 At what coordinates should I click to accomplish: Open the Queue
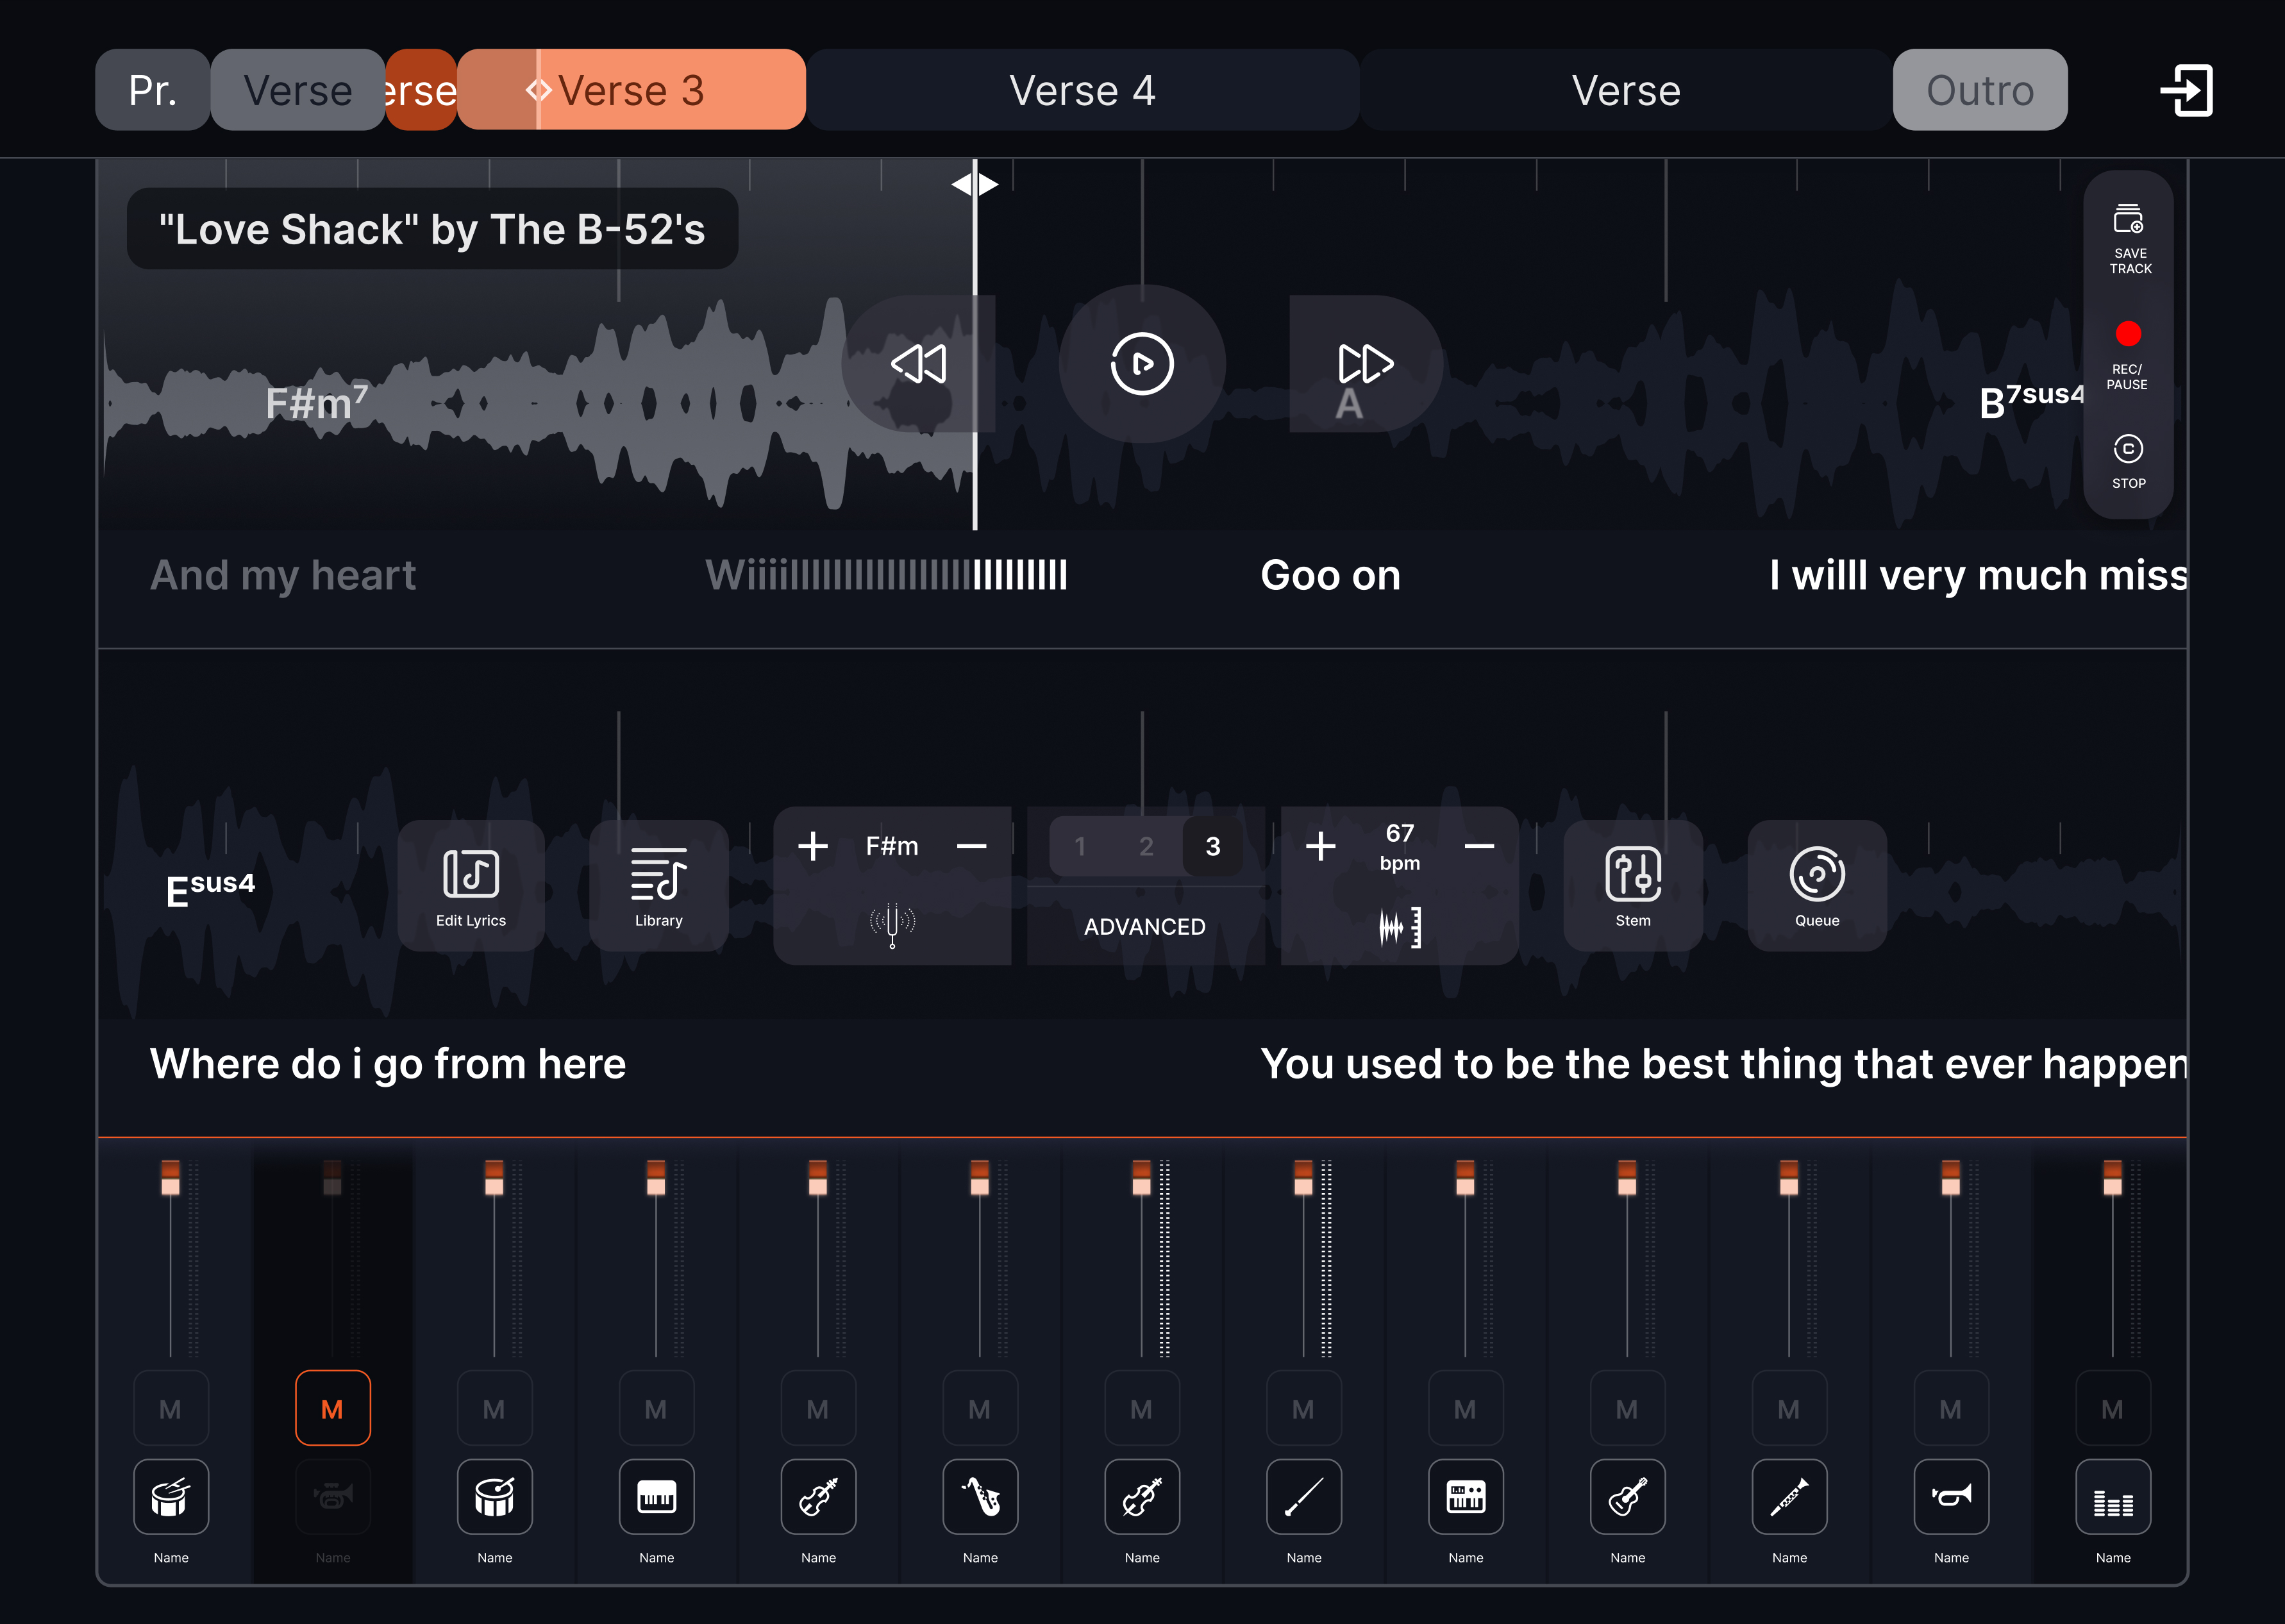pos(1817,886)
